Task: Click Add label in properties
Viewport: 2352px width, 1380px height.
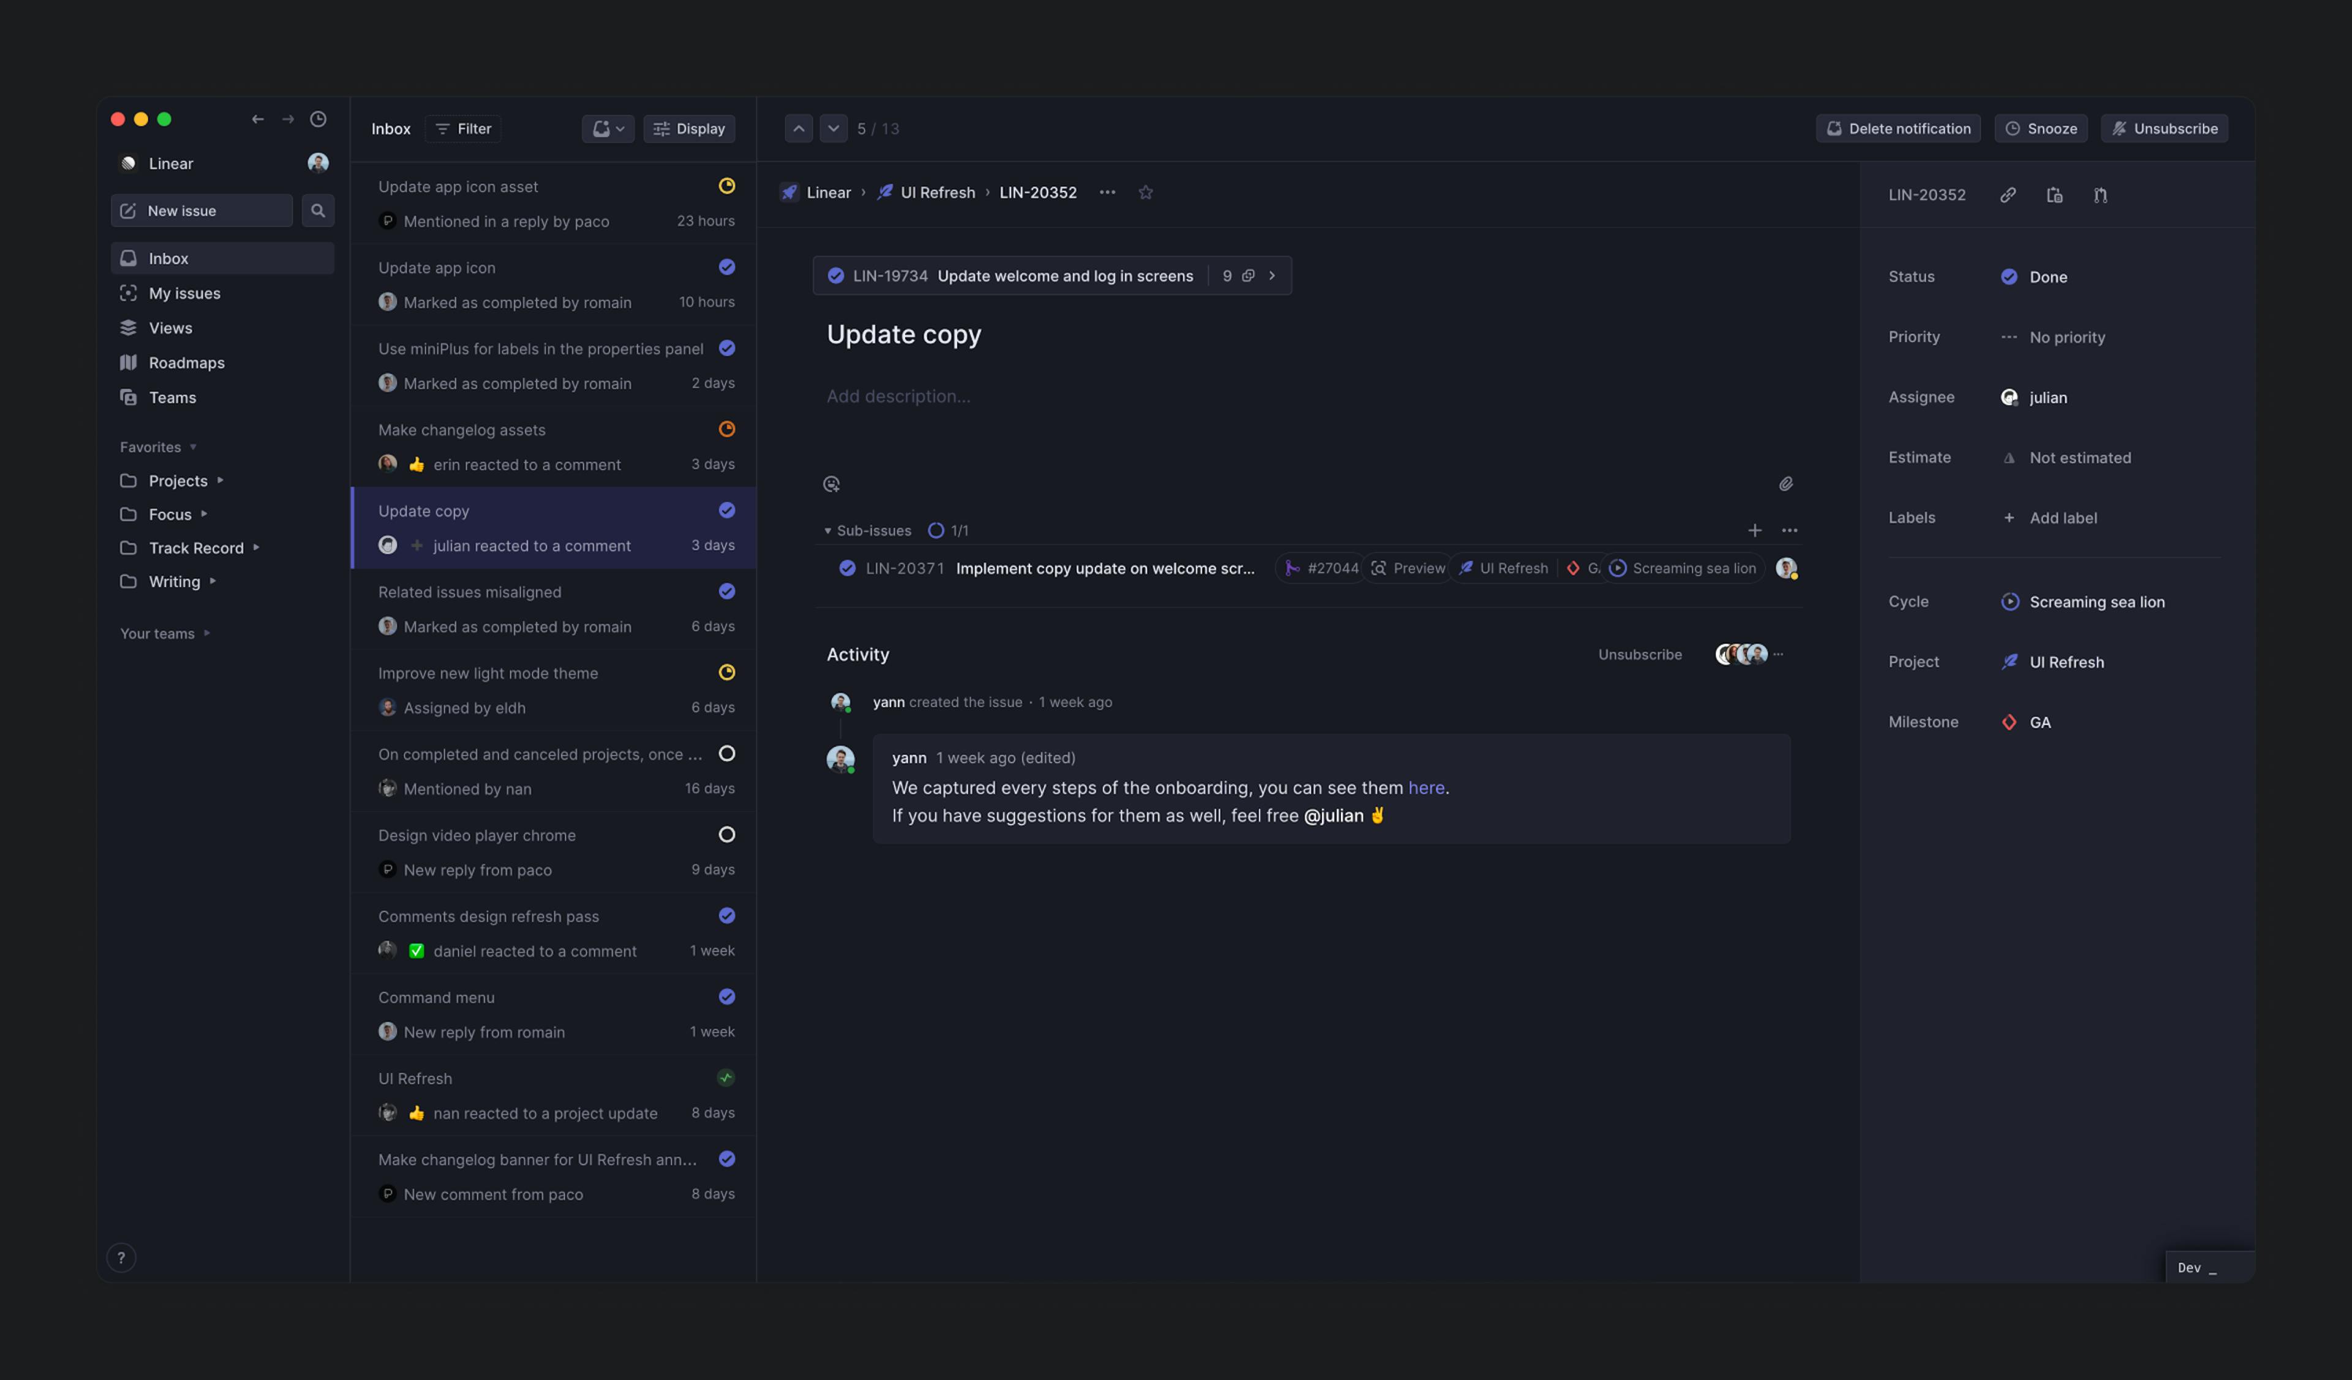Action: pyautogui.click(x=2049, y=518)
